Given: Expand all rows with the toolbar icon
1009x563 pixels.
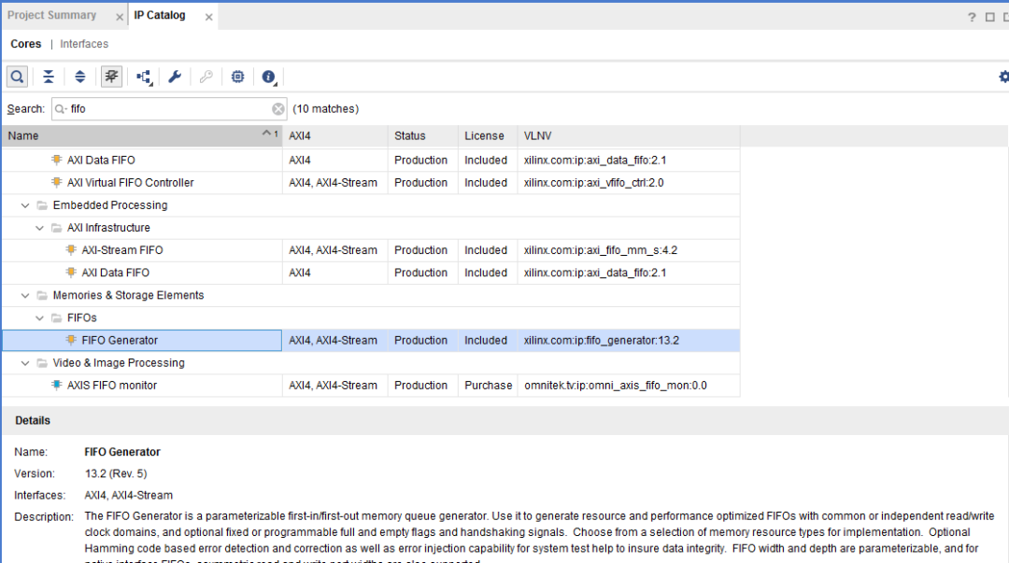Looking at the screenshot, I should [x=79, y=77].
